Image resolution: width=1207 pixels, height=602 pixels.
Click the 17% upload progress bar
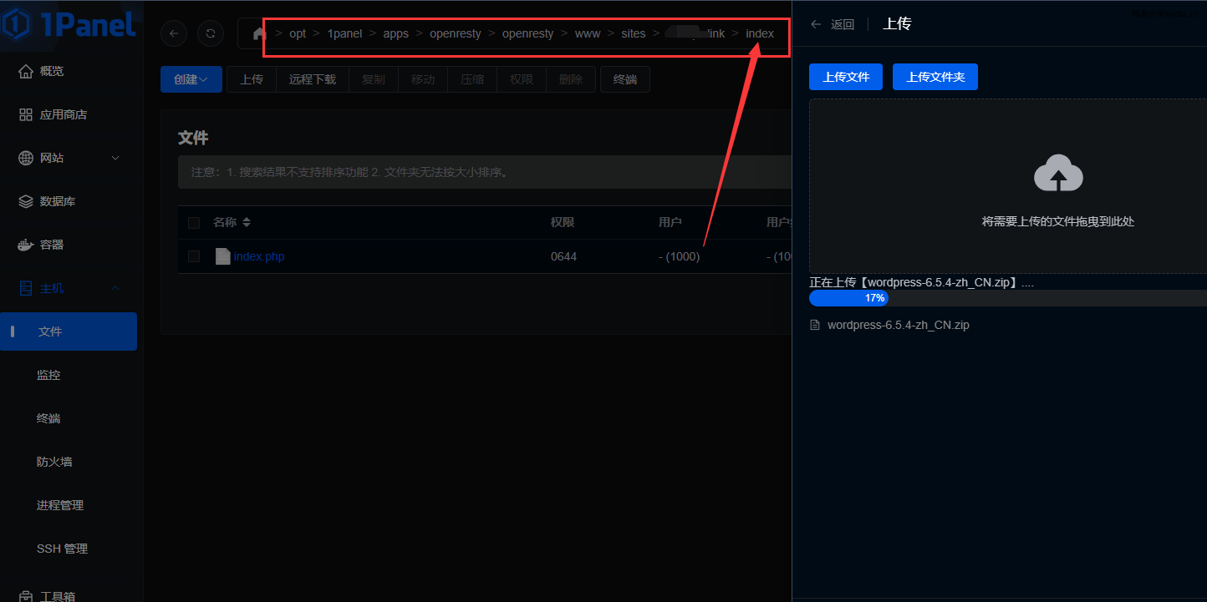pos(1007,298)
